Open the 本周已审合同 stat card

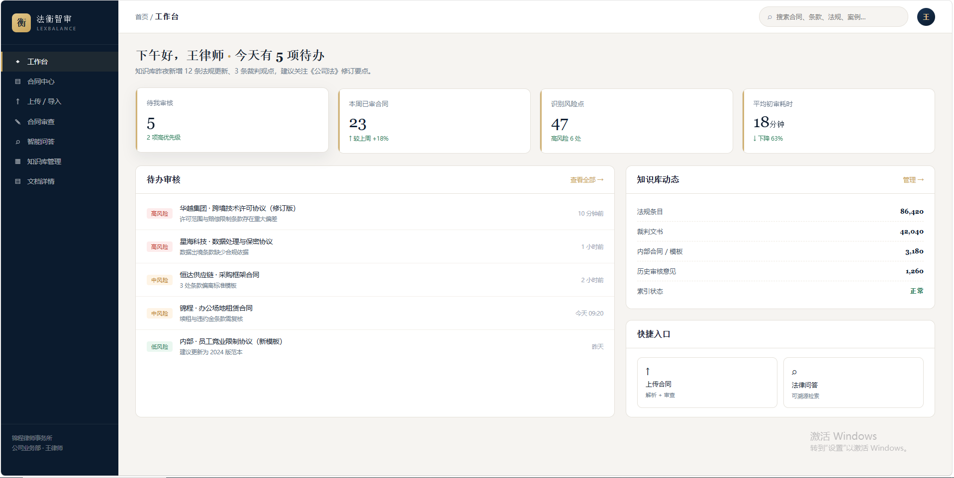[434, 121]
